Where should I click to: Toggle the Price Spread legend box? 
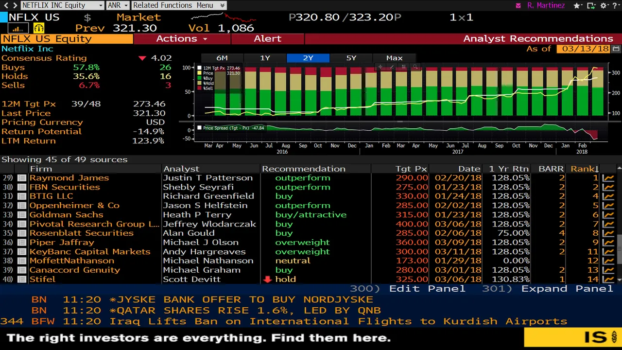[x=200, y=128]
